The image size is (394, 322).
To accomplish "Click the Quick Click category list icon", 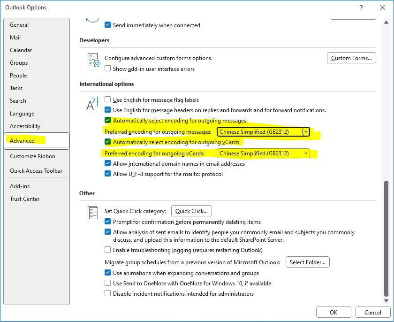I will pyautogui.click(x=92, y=213).
